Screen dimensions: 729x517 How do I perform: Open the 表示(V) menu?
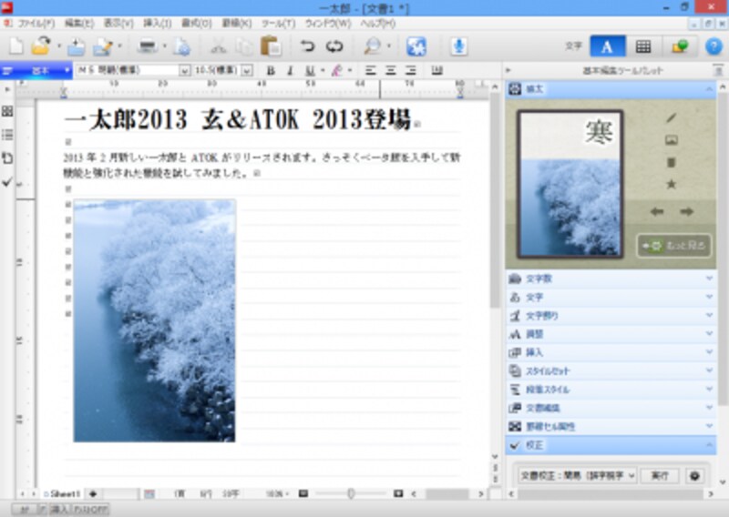118,24
